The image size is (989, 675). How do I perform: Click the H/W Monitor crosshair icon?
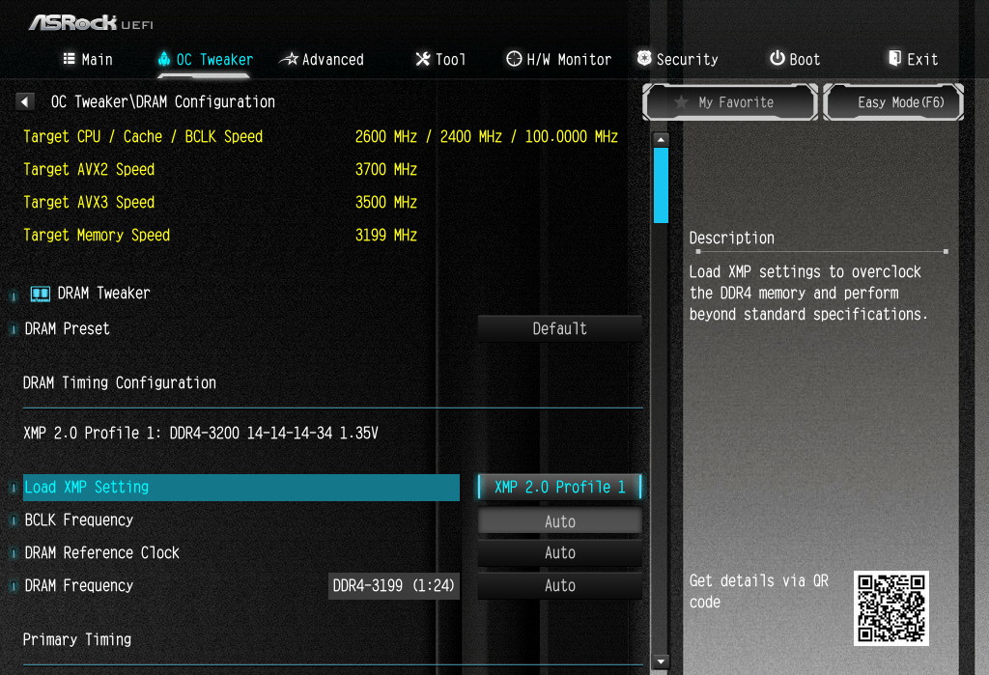click(x=514, y=59)
